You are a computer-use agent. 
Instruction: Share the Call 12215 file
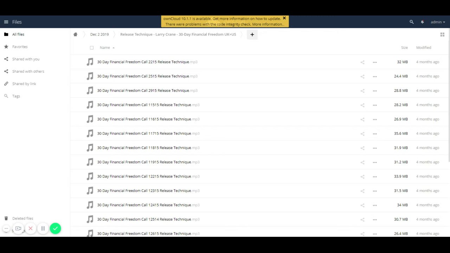click(x=362, y=176)
